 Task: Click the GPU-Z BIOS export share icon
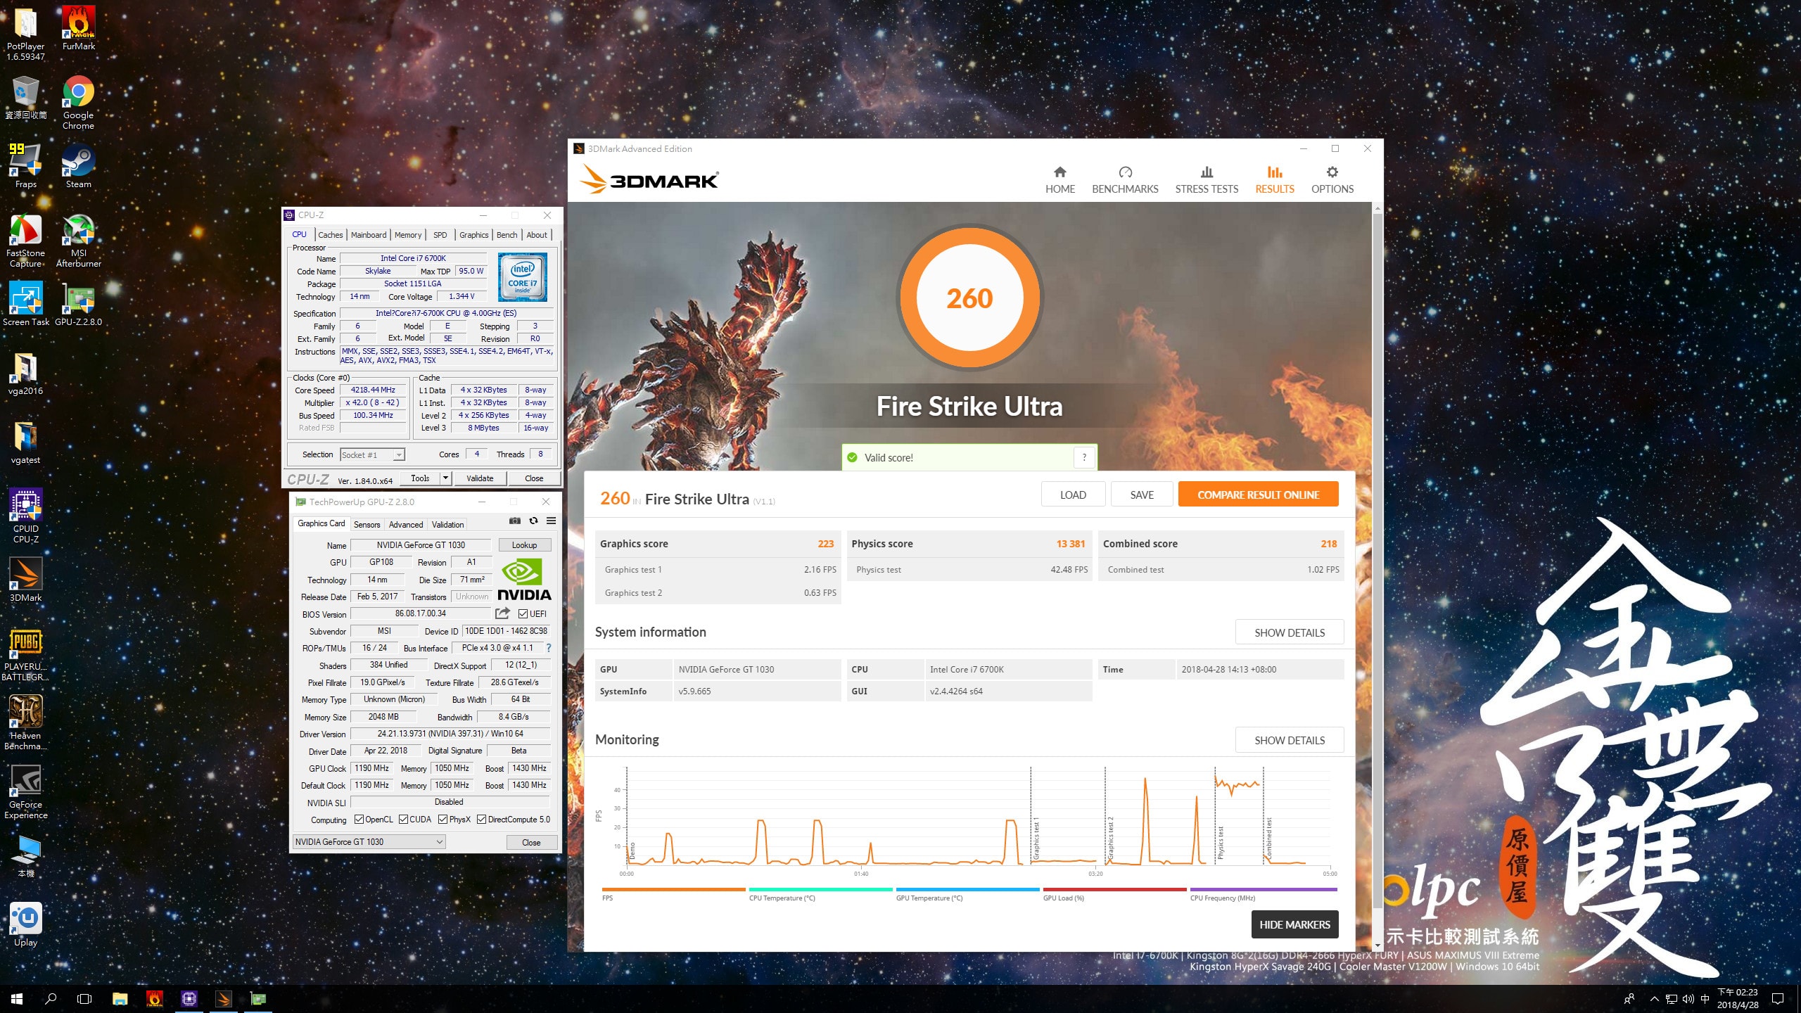click(x=502, y=613)
